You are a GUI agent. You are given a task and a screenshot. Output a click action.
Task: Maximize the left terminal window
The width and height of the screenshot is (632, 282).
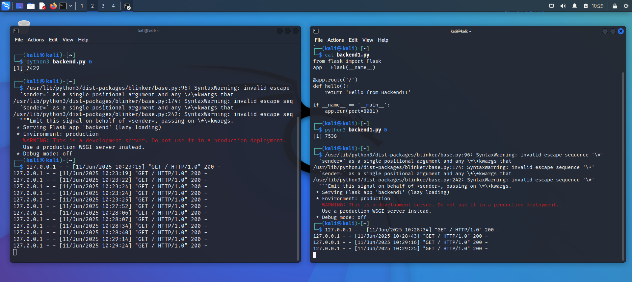tap(288, 31)
